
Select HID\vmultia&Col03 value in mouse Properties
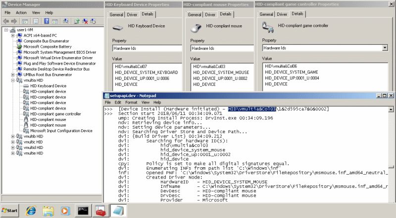(209, 67)
